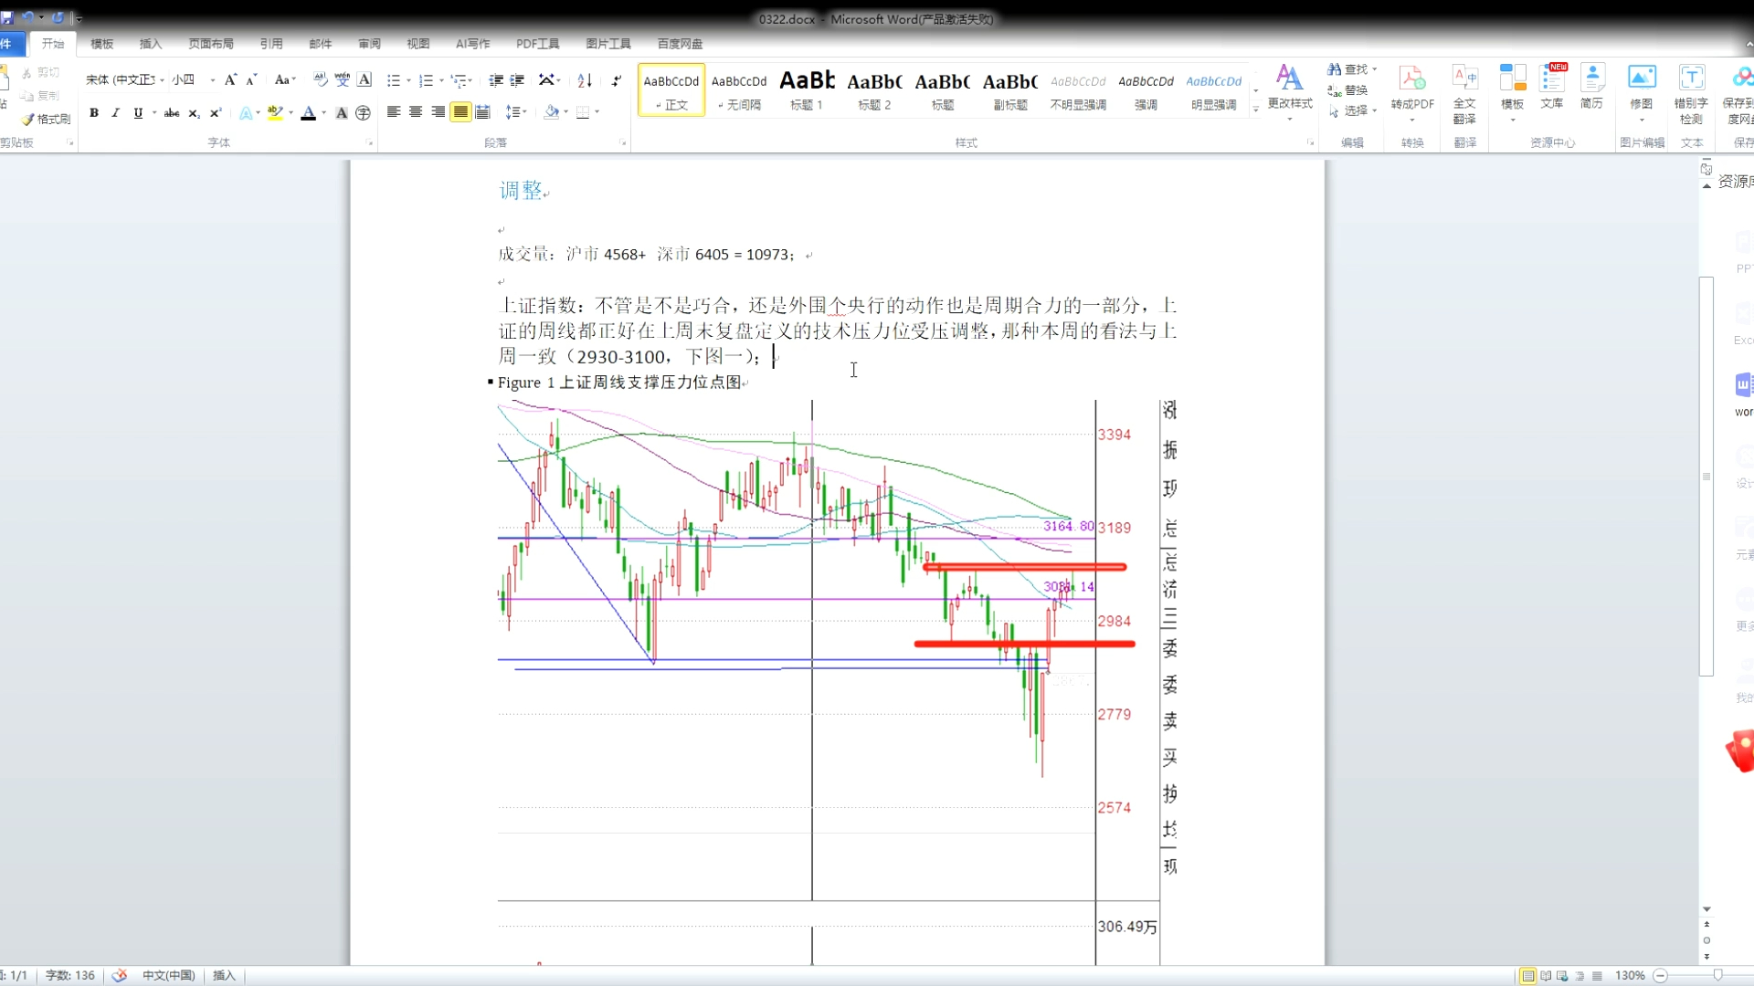Image resolution: width=1754 pixels, height=986 pixels.
Task: Show or hide paragraph marks
Action: click(617, 80)
